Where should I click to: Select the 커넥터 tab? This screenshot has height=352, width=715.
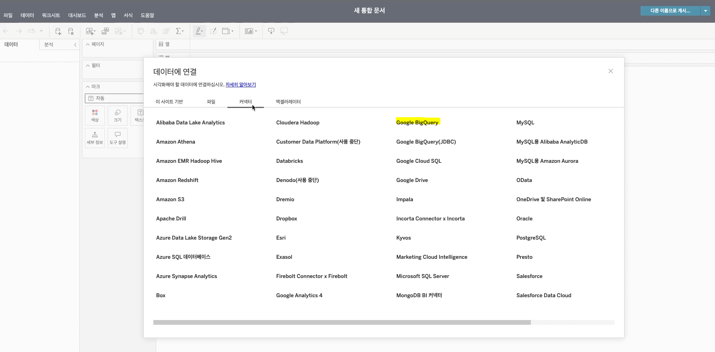245,102
